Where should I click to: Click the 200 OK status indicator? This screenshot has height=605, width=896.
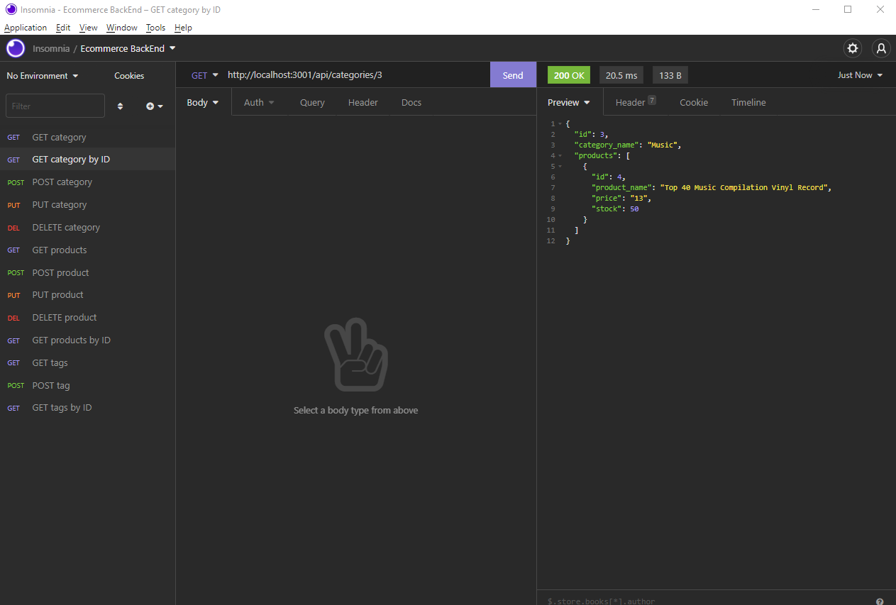(x=568, y=74)
